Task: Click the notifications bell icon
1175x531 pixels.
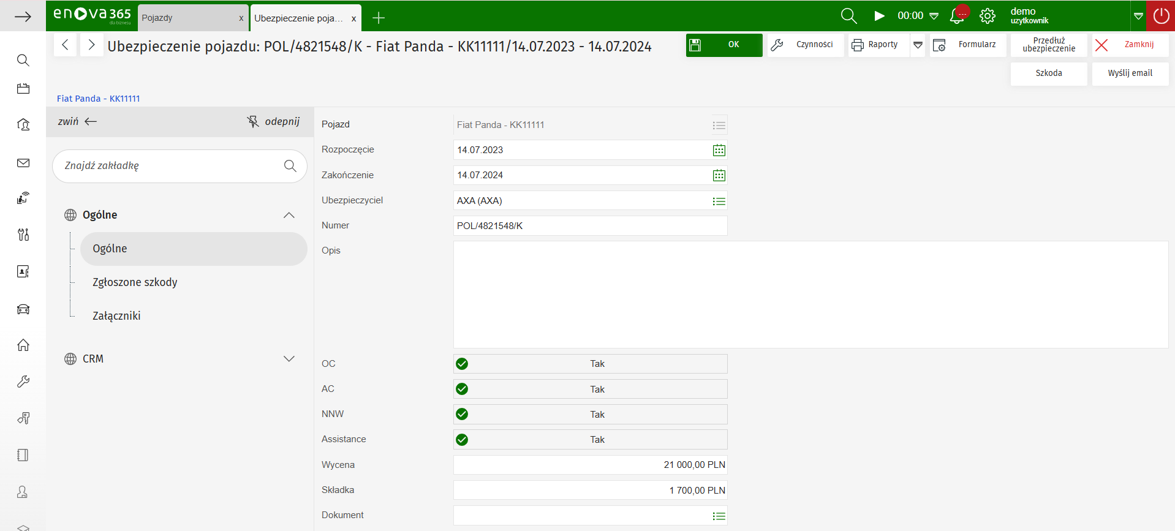Action: click(x=956, y=17)
